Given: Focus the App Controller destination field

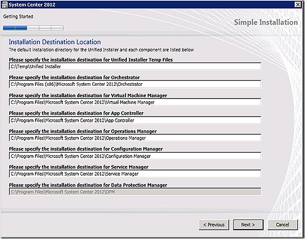Looking at the screenshot, I should 135,120.
